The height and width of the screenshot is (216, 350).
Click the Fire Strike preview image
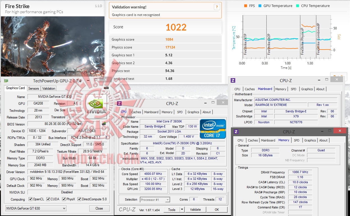coord(52,46)
